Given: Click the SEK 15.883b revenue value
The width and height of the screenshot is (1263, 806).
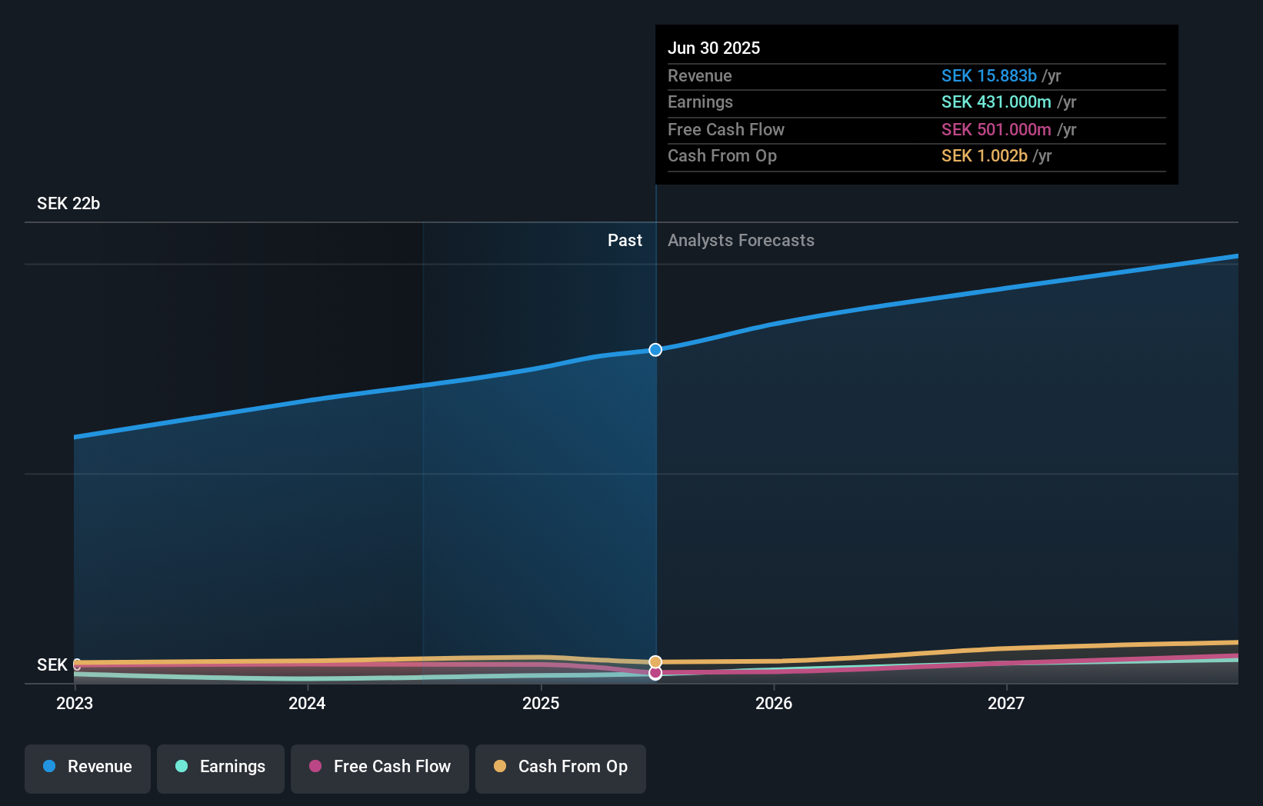Looking at the screenshot, I should tap(988, 75).
